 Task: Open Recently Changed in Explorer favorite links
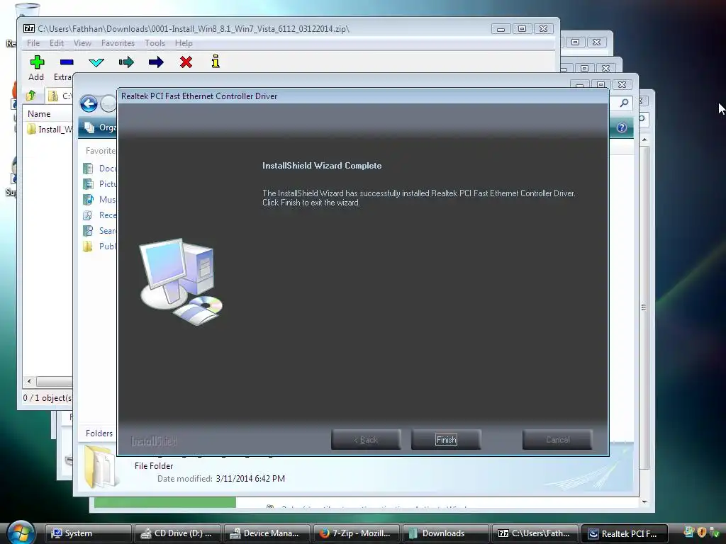100,215
